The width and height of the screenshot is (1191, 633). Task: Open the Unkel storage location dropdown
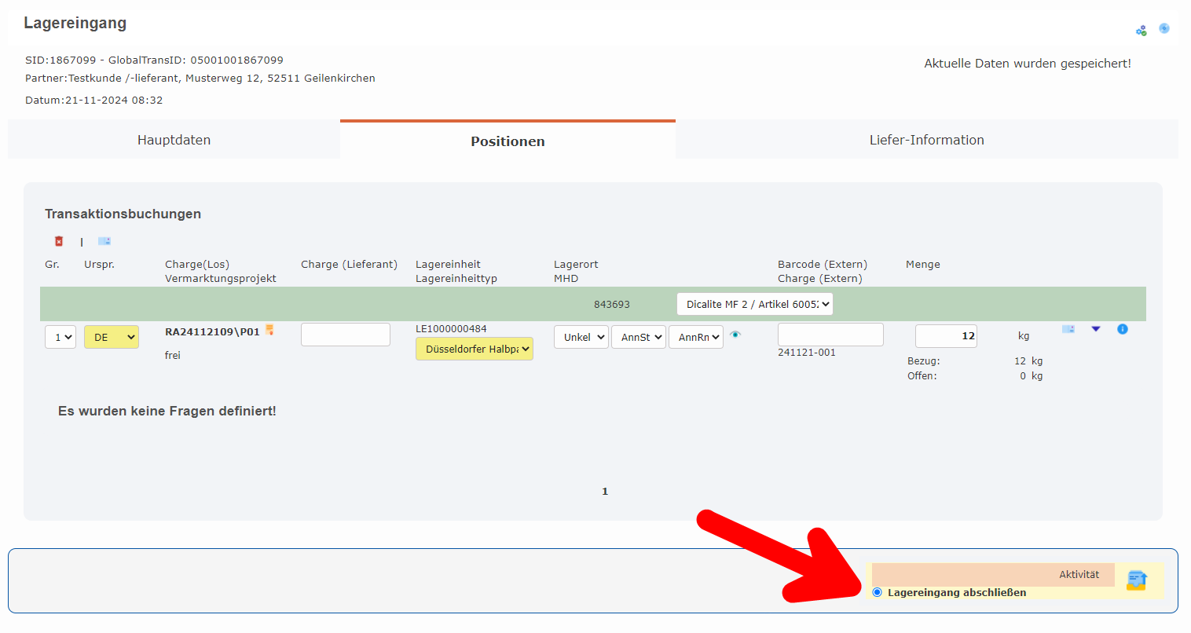coord(581,337)
